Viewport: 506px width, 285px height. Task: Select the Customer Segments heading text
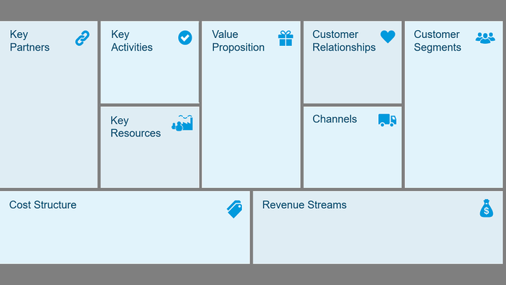[437, 41]
